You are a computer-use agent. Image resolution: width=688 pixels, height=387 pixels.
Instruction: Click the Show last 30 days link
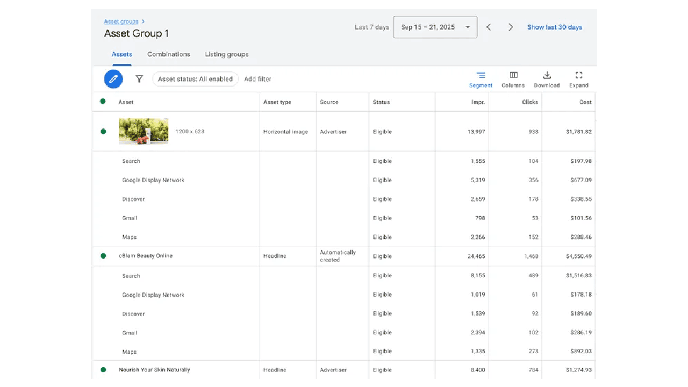coord(555,27)
